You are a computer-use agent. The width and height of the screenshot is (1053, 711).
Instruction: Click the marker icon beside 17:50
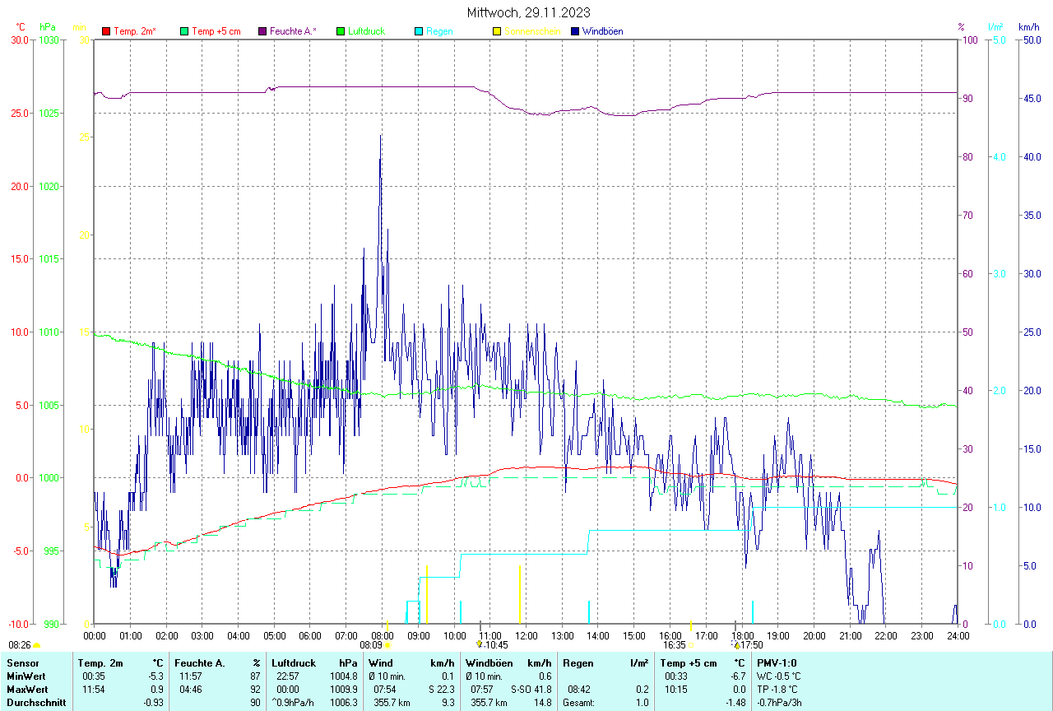point(737,645)
